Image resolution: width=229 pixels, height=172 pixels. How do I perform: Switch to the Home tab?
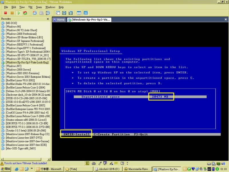pyautogui.click(x=59, y=20)
